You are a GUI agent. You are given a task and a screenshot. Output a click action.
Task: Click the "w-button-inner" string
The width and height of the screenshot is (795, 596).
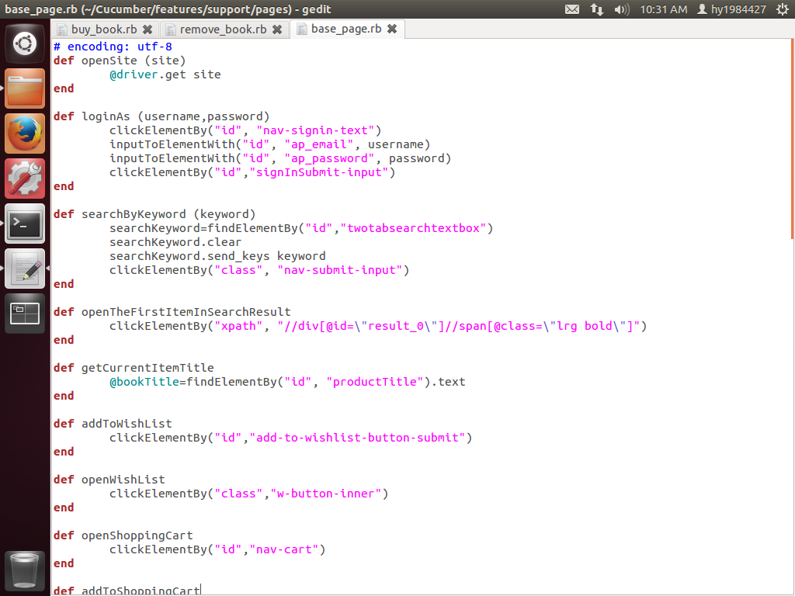tap(326, 494)
